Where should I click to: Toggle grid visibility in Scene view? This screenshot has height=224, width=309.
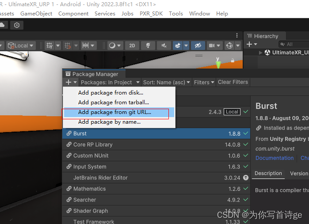click(49, 46)
